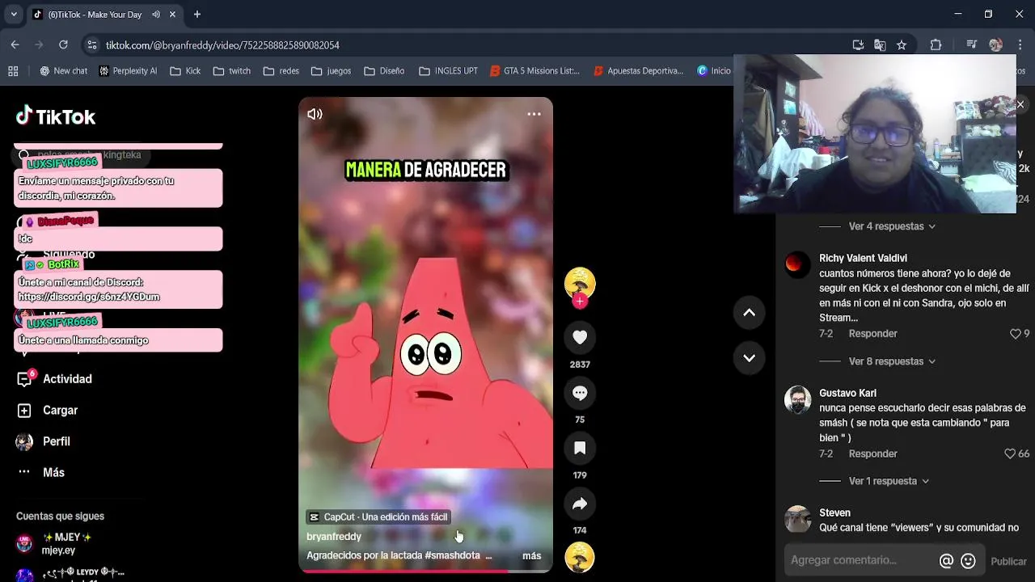The height and width of the screenshot is (582, 1035).
Task: Click the CapCut Una edición más fácil tag
Action: tap(378, 517)
